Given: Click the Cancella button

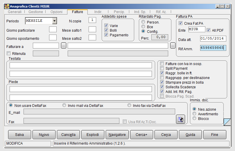Looking at the screenshot, I should click(x=68, y=134).
